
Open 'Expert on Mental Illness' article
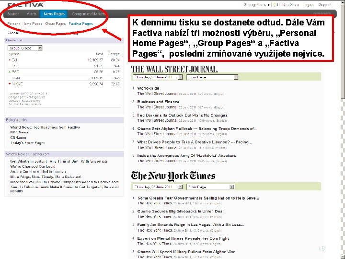[x=183, y=238]
